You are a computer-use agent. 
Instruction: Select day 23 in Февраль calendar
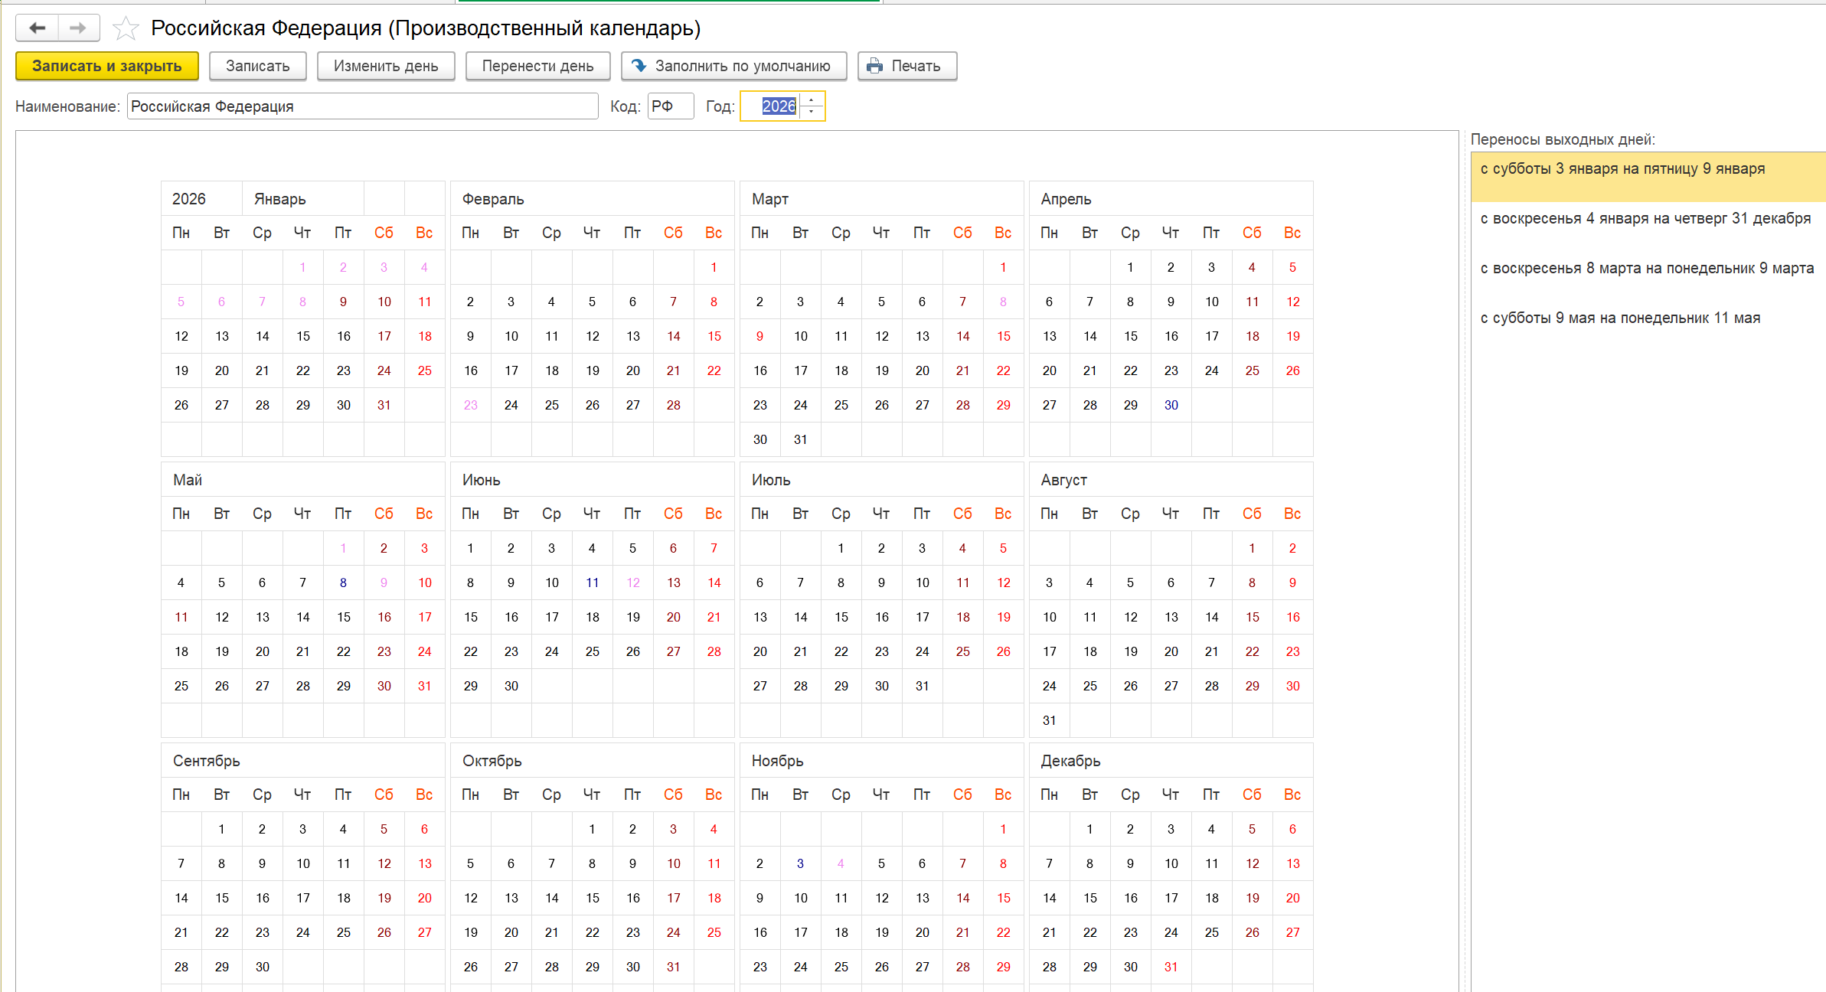(470, 405)
